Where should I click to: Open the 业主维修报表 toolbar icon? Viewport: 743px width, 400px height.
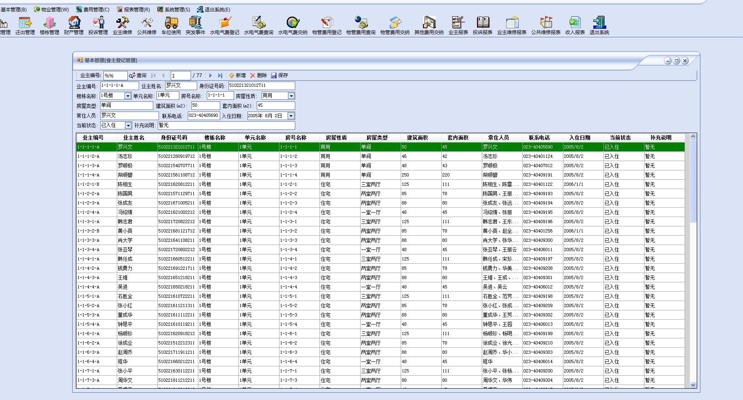coord(512,26)
